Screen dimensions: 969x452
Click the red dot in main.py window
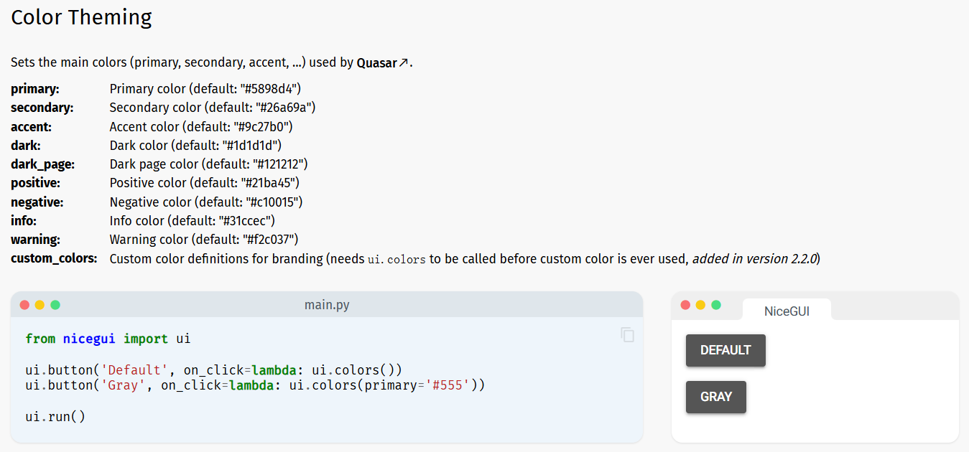tap(24, 305)
